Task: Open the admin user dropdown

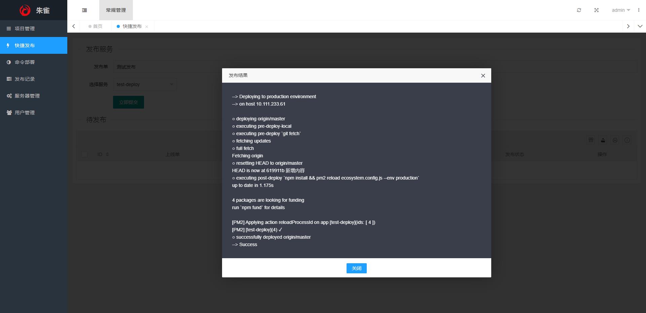Action: tap(621, 10)
